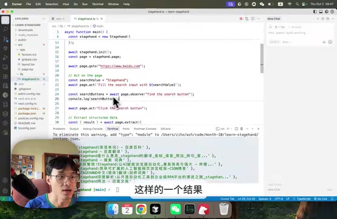337x219 pixels.
Task: Open WeChat from the Dock
Action: (175, 209)
